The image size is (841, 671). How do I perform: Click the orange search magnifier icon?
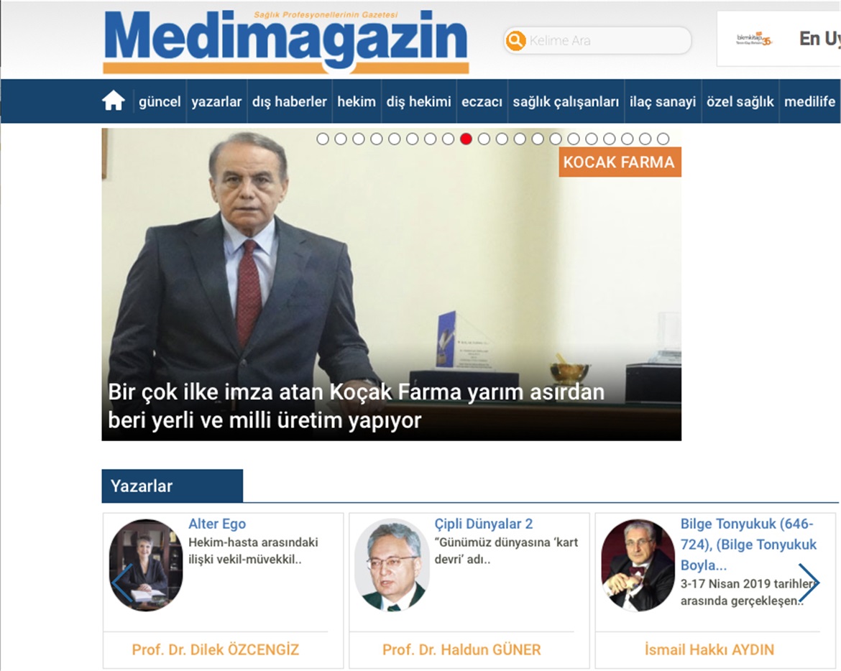(x=515, y=41)
